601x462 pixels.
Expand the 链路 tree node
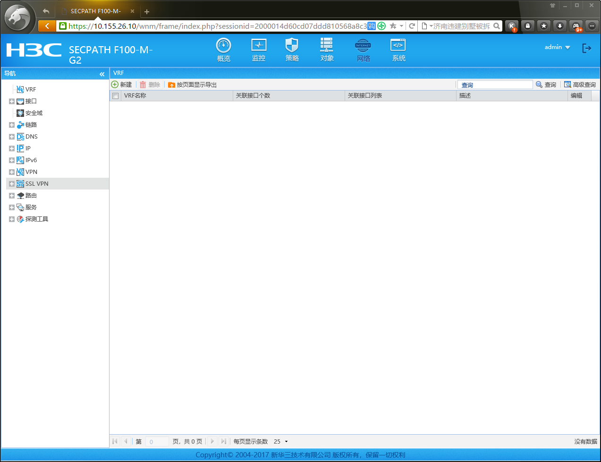pyautogui.click(x=12, y=125)
